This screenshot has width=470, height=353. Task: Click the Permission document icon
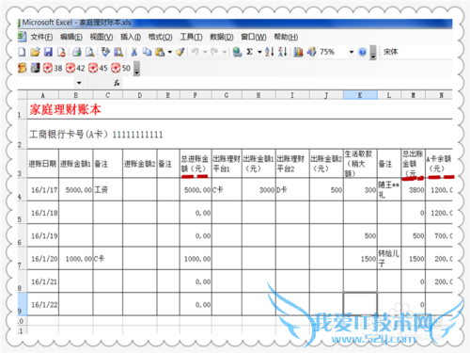click(61, 52)
